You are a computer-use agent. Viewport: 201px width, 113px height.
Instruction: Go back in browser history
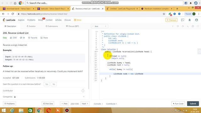(x=3, y=14)
